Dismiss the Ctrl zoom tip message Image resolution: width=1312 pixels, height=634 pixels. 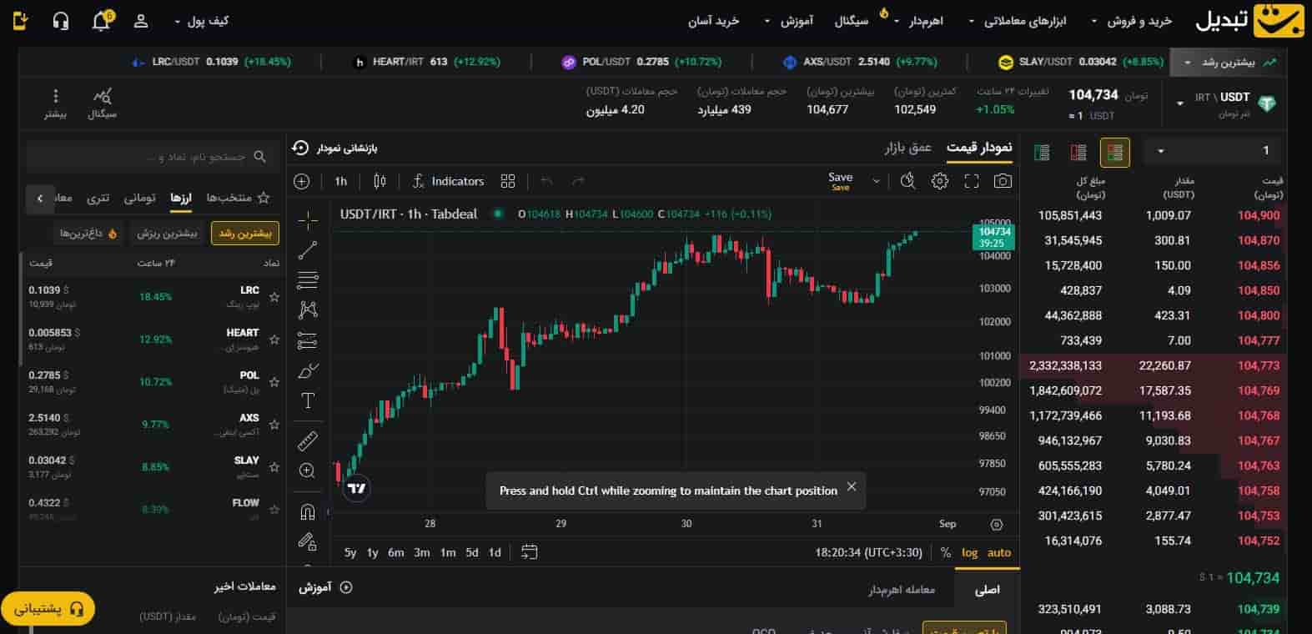pyautogui.click(x=852, y=486)
